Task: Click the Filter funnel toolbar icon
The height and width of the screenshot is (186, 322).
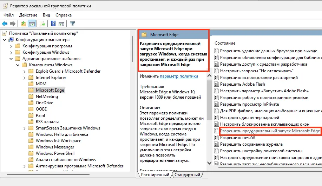Action: click(72, 24)
